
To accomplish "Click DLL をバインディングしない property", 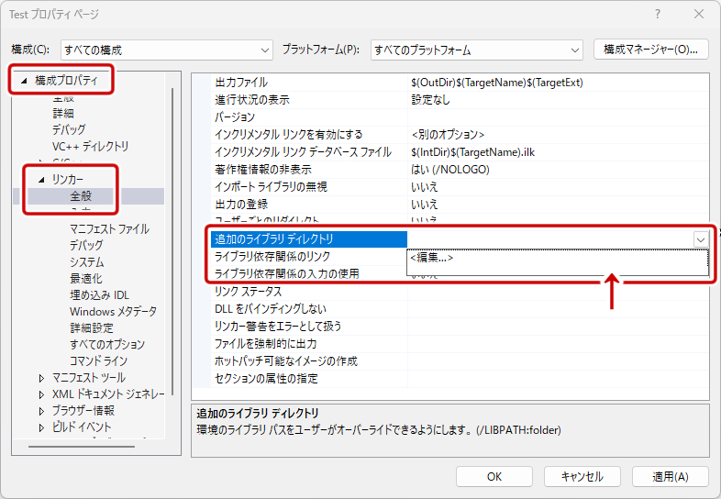I will pyautogui.click(x=271, y=309).
